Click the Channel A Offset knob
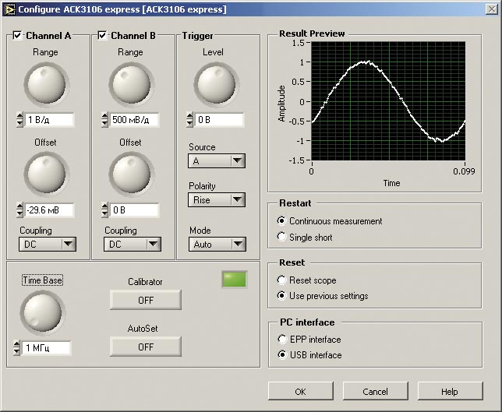 45,174
